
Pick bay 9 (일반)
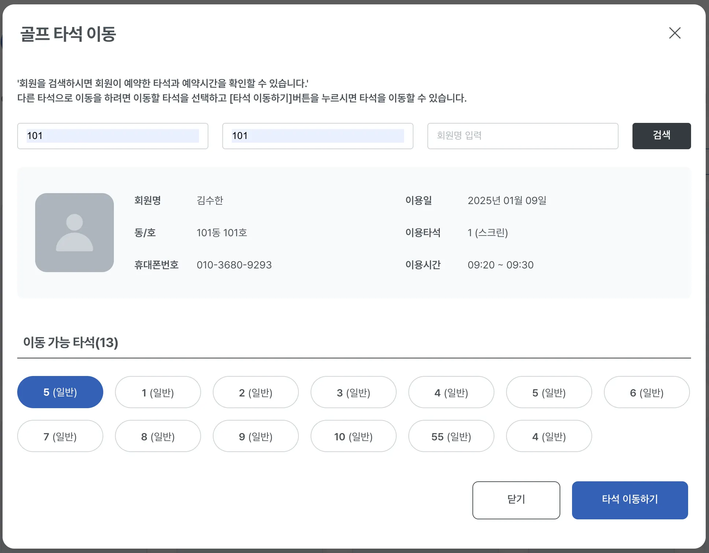[x=256, y=436]
